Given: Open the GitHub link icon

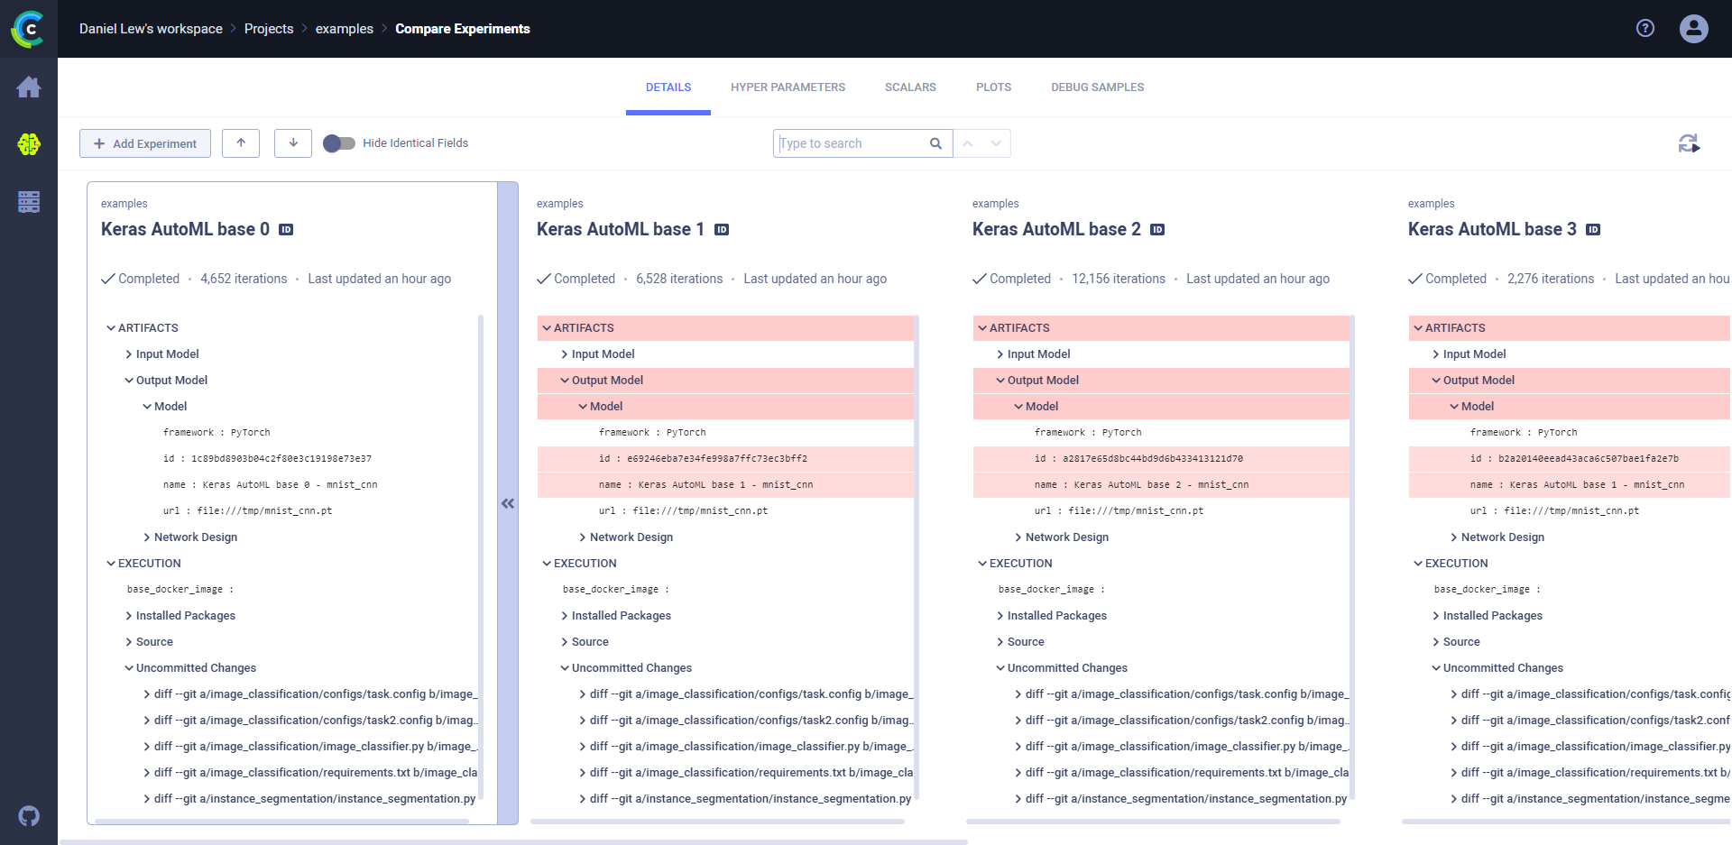Looking at the screenshot, I should point(29,816).
